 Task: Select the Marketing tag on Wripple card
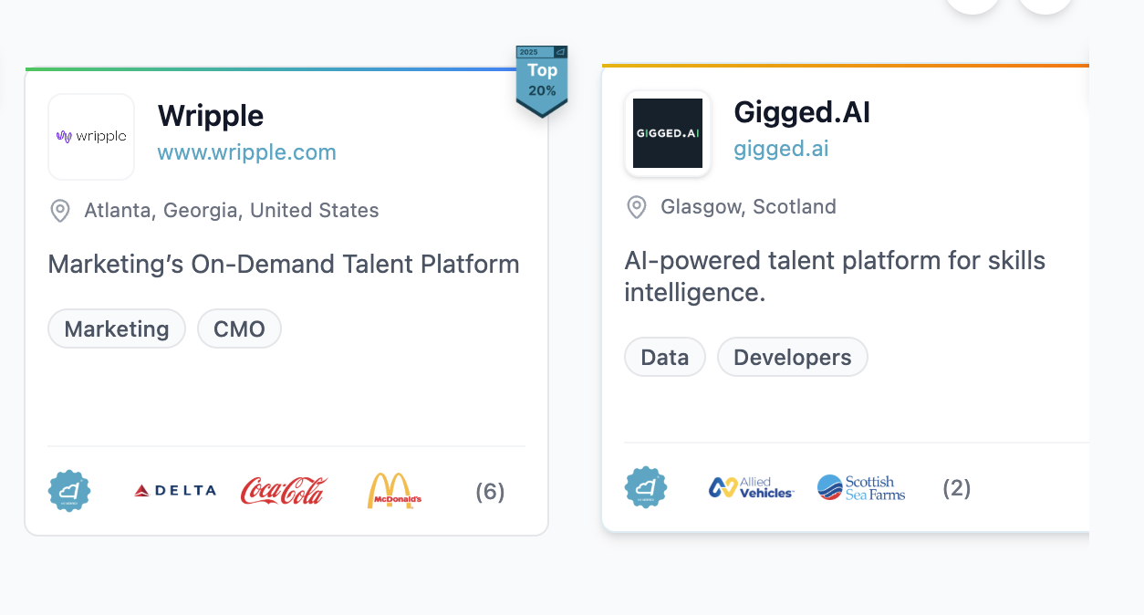tap(117, 329)
